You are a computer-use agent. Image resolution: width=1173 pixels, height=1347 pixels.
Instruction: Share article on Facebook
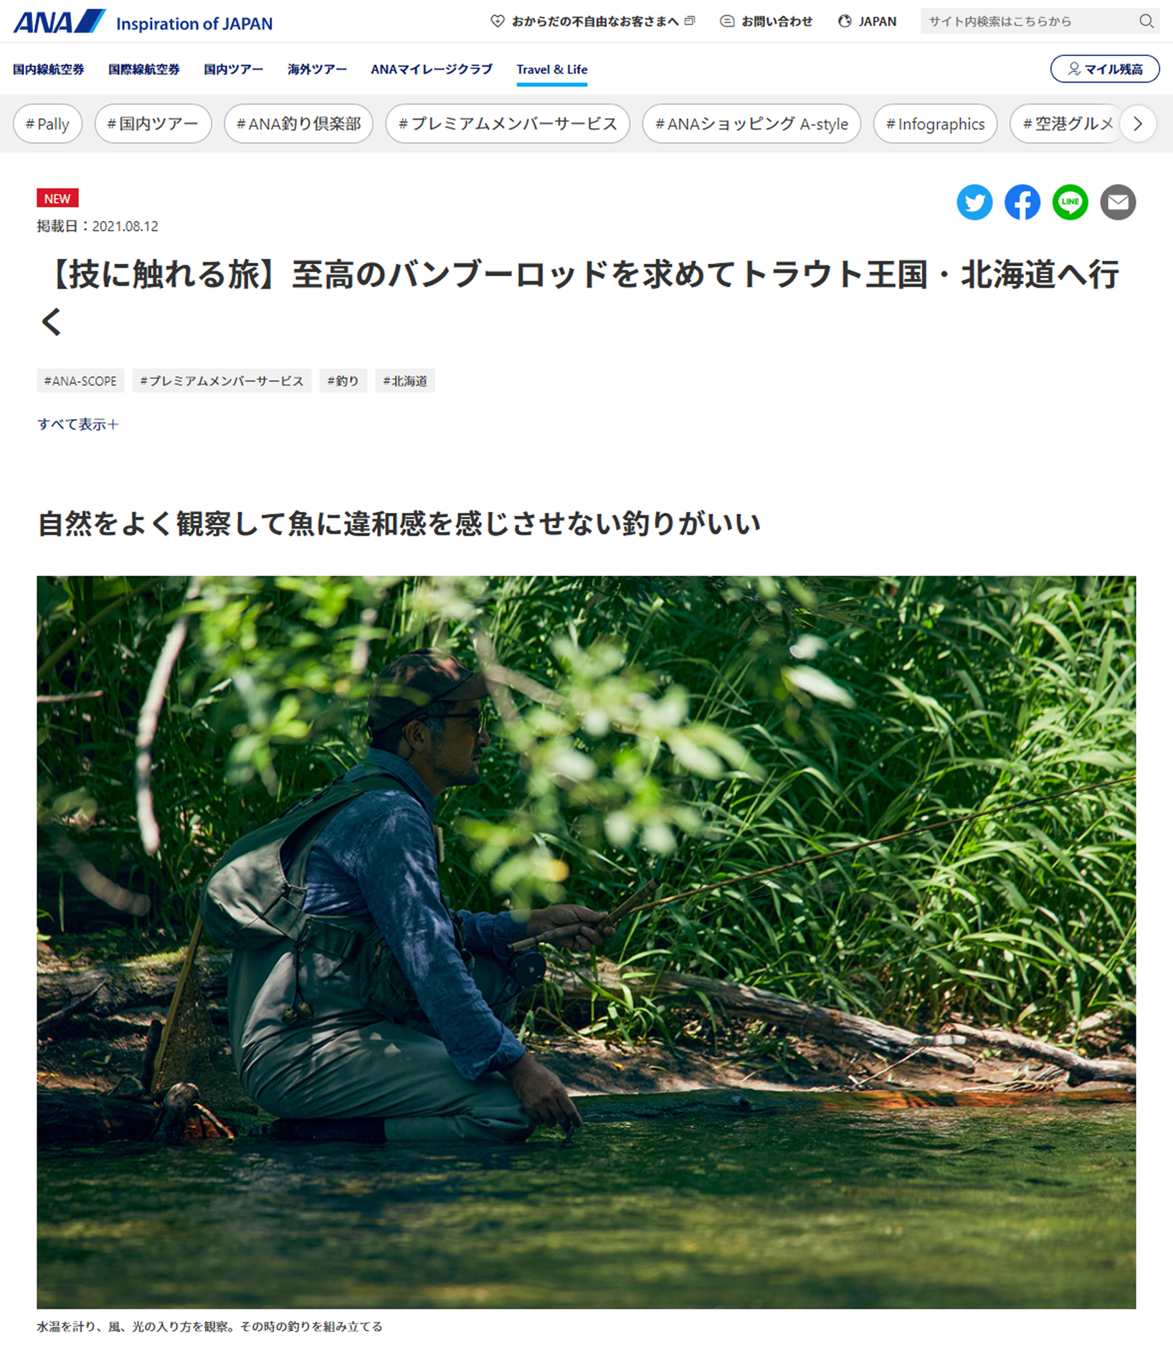click(1022, 202)
